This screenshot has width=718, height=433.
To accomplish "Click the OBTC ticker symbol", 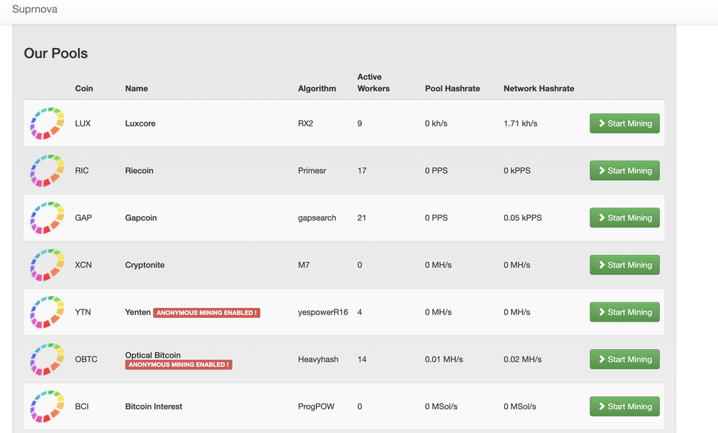I will [x=86, y=359].
